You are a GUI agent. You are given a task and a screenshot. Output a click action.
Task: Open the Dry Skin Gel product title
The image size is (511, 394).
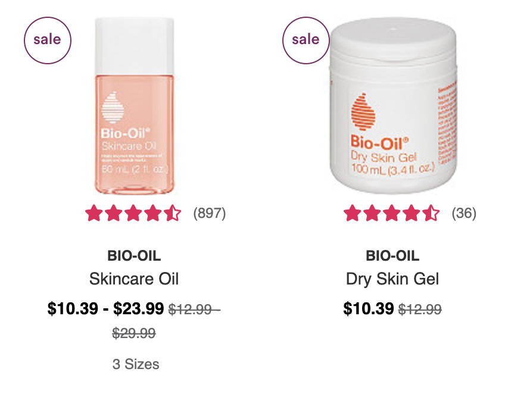point(392,279)
